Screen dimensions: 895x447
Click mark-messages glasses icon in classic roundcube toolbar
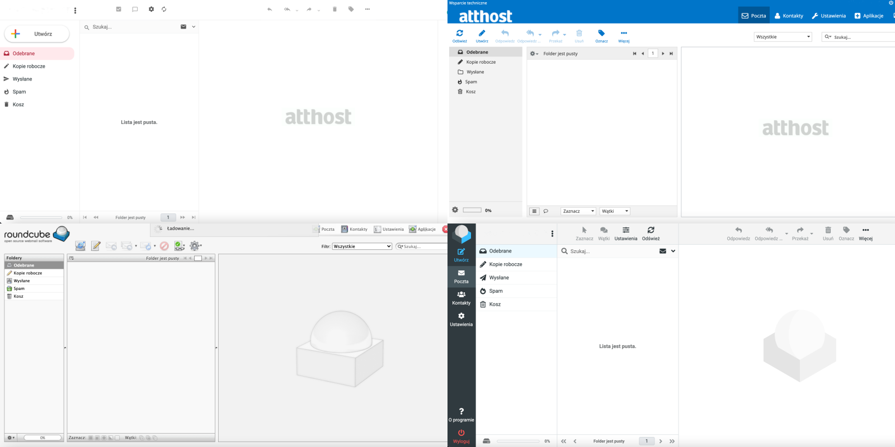coord(179,246)
